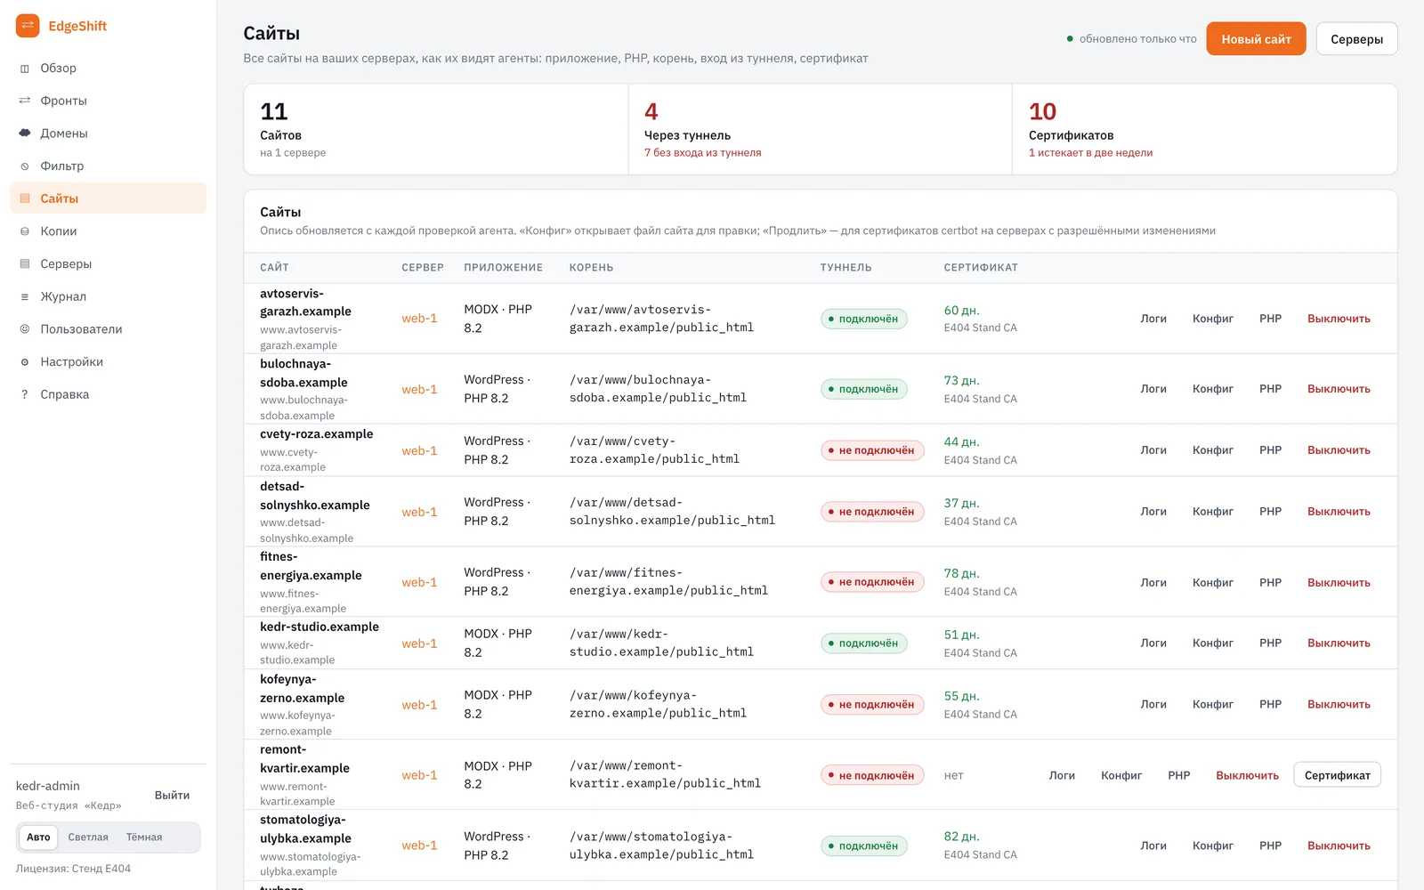Click the СЕРТИФИКАТ column header
Image resolution: width=1424 pixels, height=890 pixels.
(981, 268)
